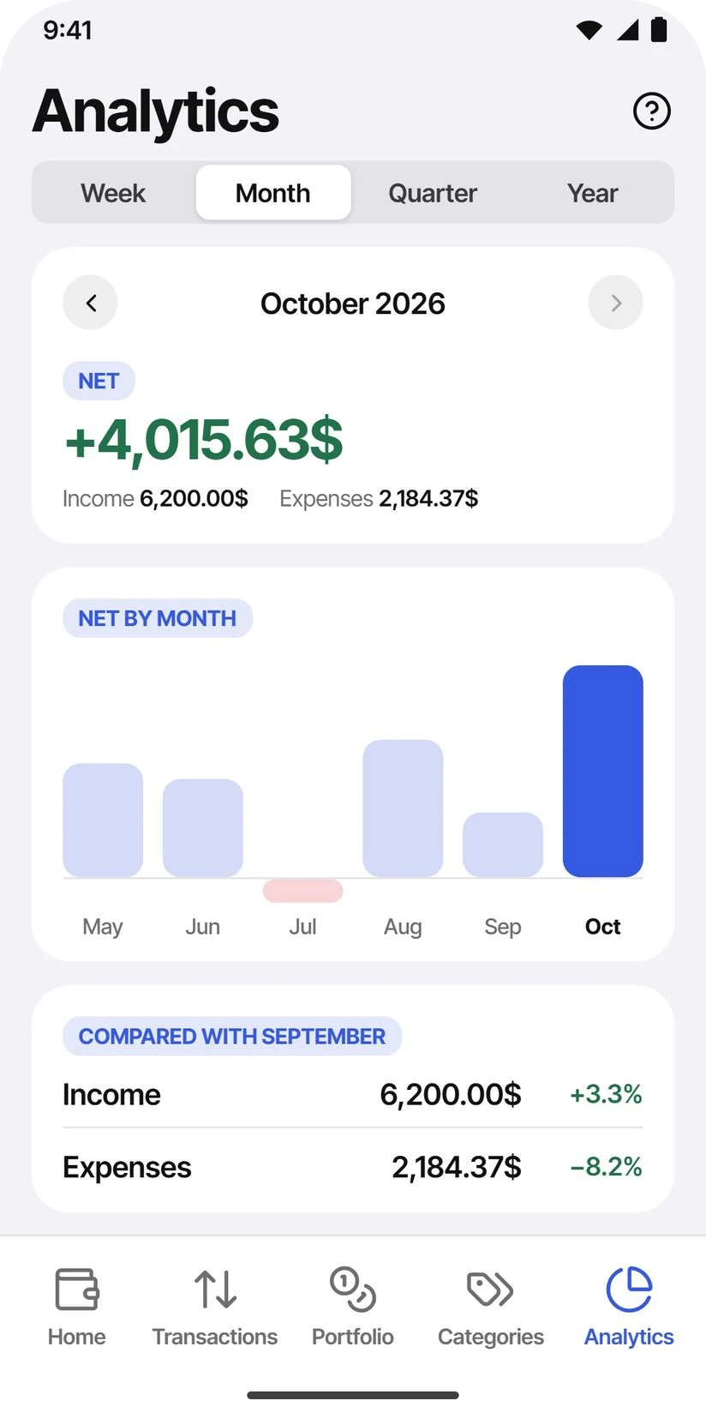Tap the Sep axis label
The image size is (706, 1413).
point(503,927)
